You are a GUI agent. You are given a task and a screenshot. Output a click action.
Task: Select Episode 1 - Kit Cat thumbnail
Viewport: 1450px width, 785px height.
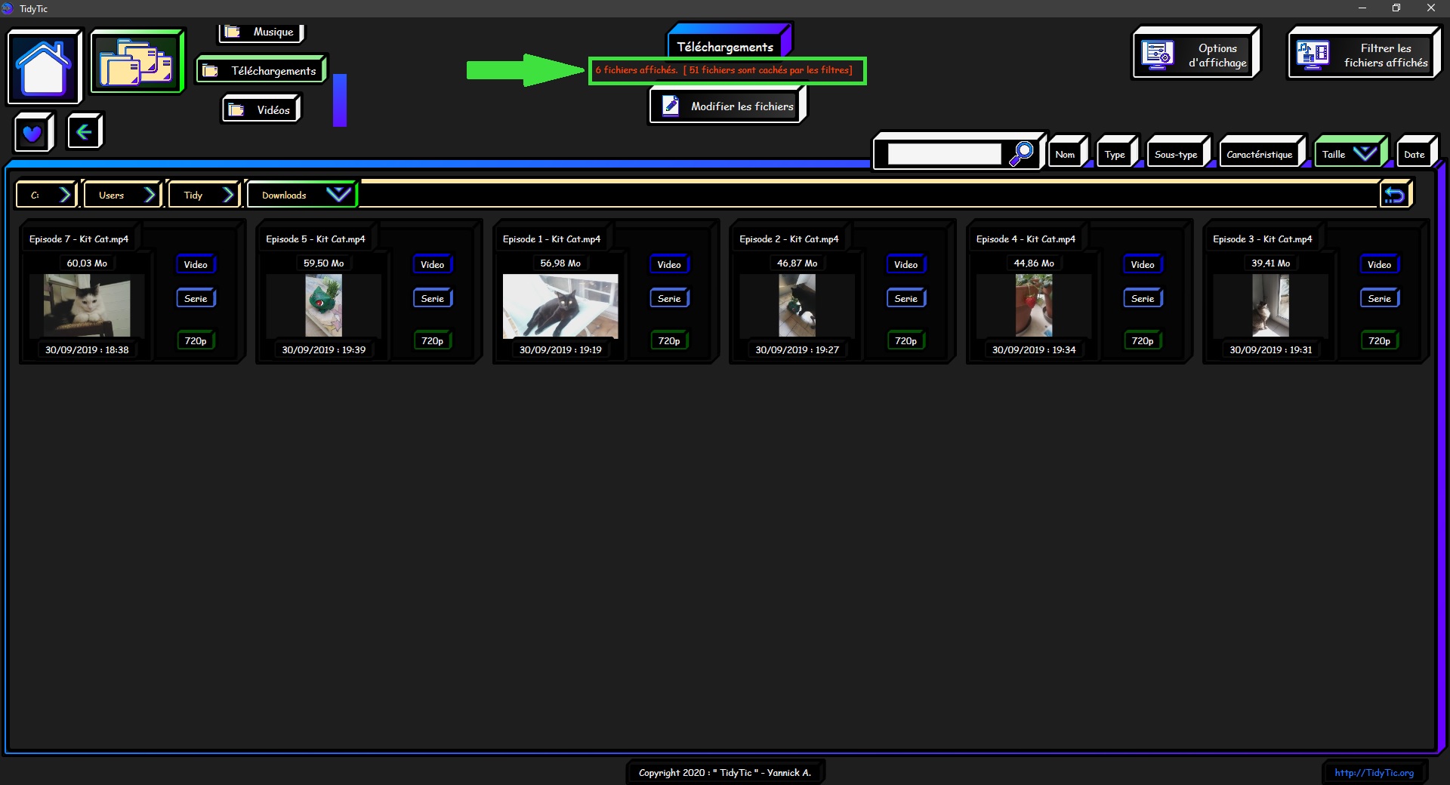click(560, 306)
